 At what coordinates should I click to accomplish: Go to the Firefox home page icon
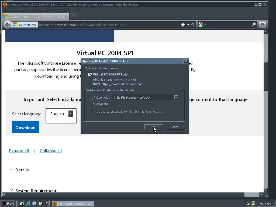[262, 25]
